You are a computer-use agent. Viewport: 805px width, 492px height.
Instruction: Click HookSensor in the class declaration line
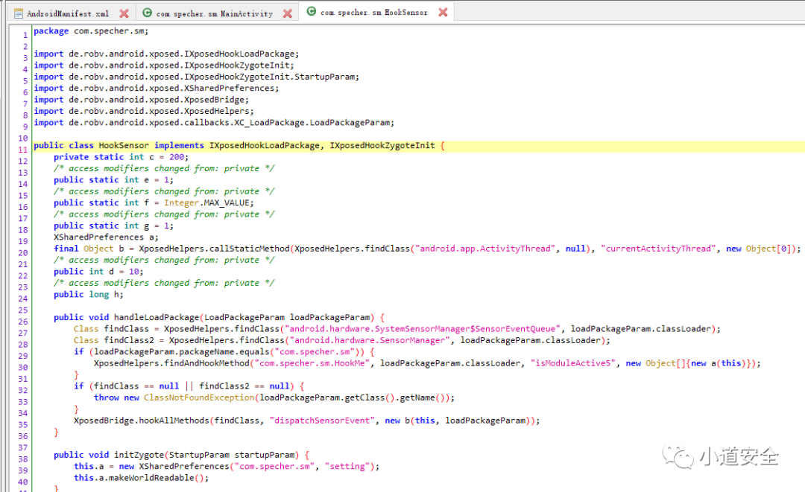pyautogui.click(x=124, y=146)
